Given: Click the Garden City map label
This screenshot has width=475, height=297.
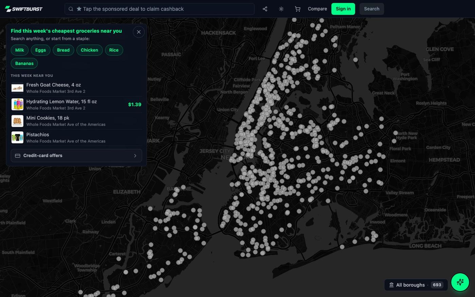Looking at the screenshot, I should coord(438,147).
